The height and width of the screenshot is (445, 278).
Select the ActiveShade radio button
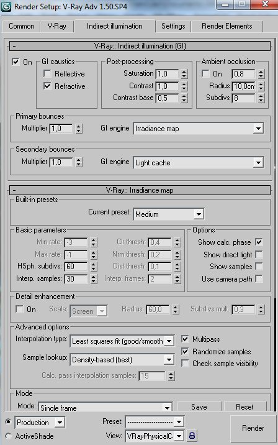[8, 436]
